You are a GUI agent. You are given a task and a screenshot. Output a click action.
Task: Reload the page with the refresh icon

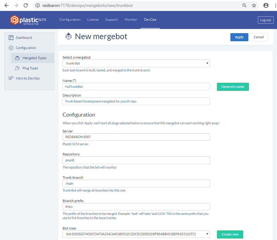26,5
